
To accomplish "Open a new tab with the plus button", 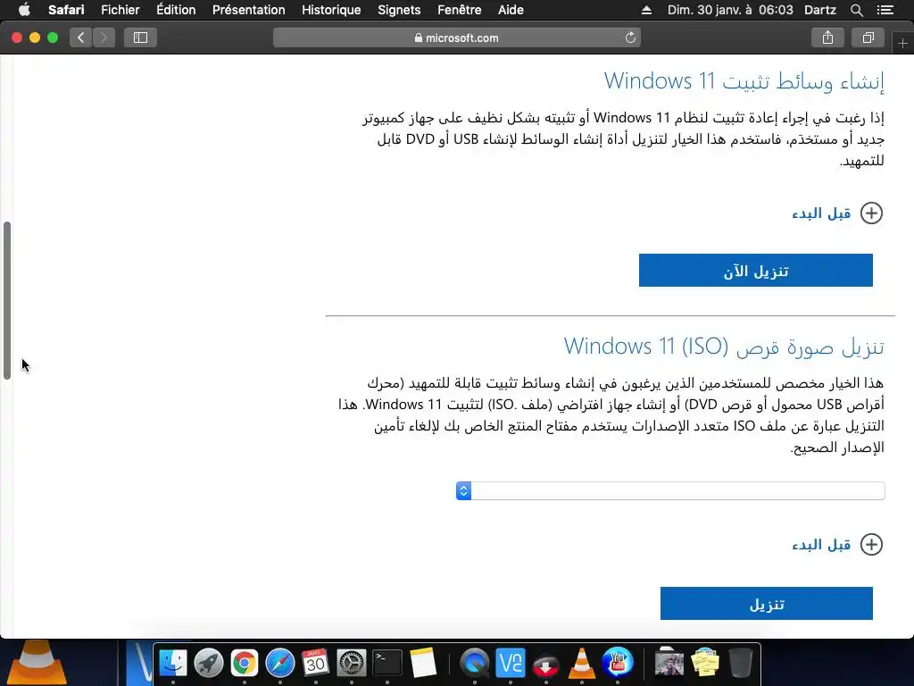I will [902, 43].
